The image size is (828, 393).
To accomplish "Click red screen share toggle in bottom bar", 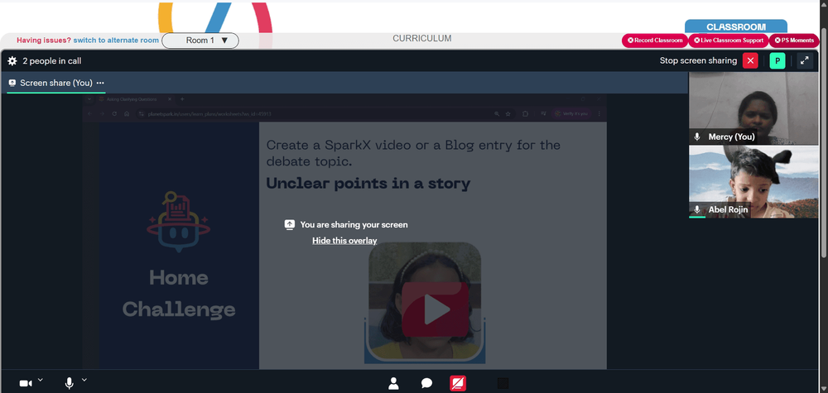I will pyautogui.click(x=458, y=383).
